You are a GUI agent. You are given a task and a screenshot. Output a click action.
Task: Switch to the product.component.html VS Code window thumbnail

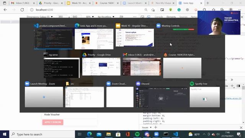(53, 39)
